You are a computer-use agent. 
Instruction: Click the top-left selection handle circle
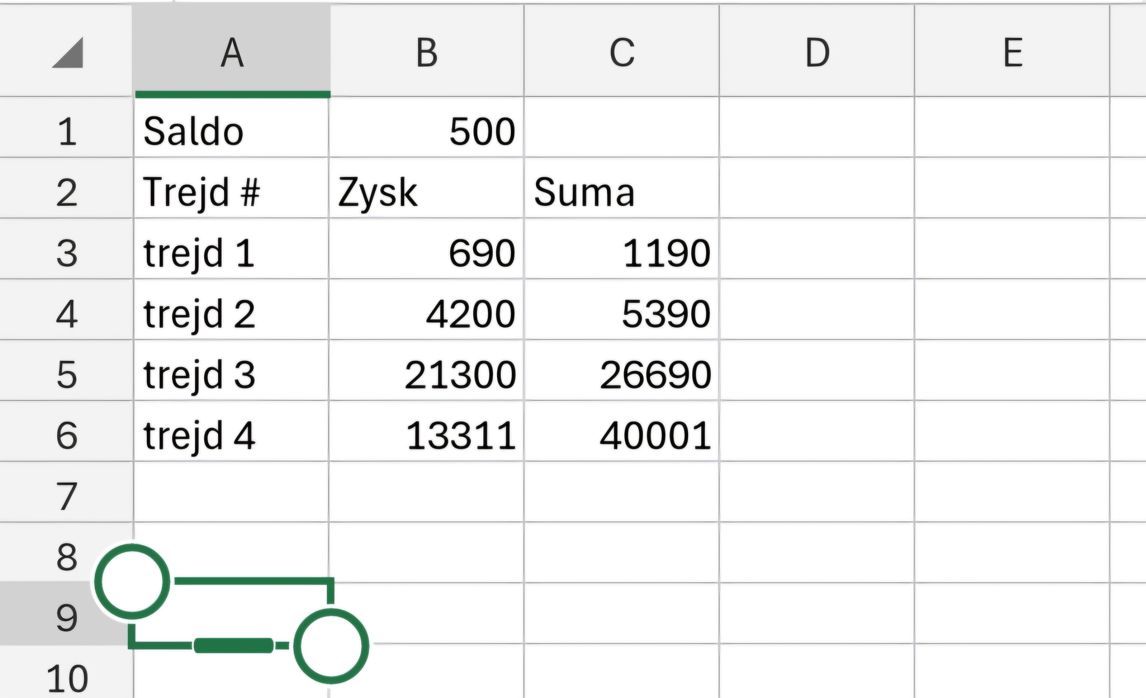coord(132,581)
